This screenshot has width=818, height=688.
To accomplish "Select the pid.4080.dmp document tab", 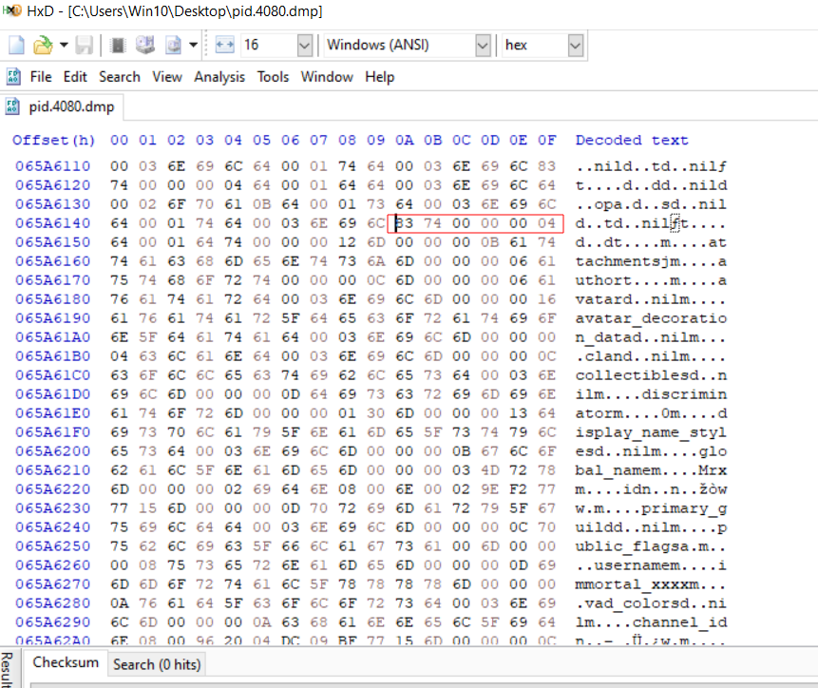I will click(61, 107).
